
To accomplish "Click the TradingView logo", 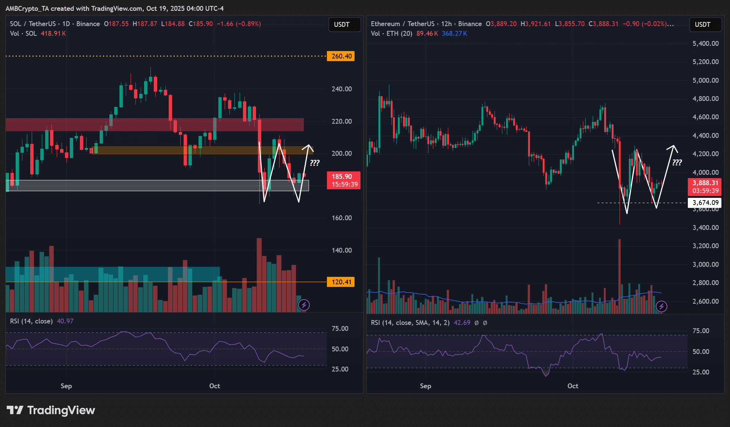I will pyautogui.click(x=51, y=410).
